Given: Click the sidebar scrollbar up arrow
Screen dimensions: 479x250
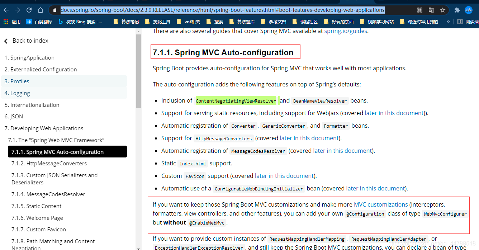Looking at the screenshot, I should [139, 32].
